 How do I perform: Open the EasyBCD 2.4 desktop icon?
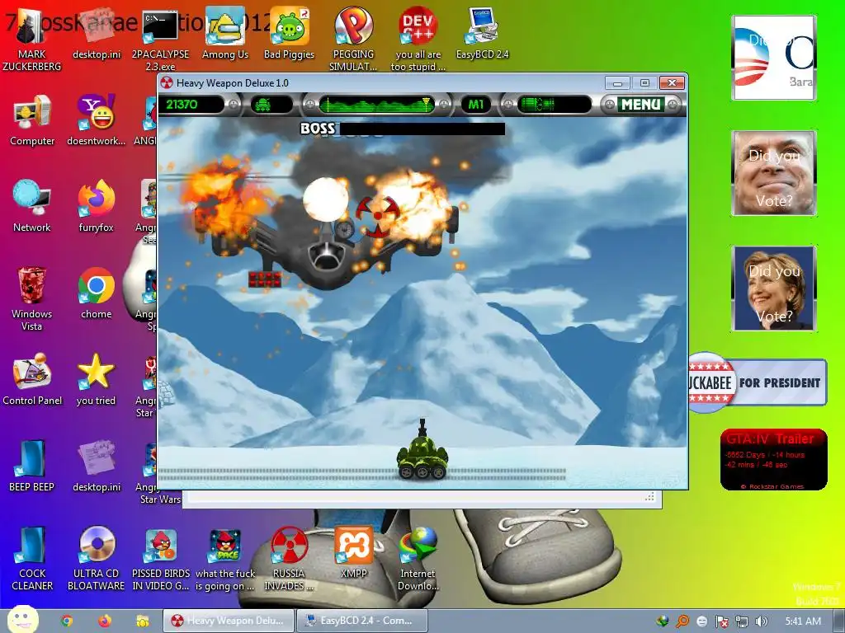coord(482,33)
